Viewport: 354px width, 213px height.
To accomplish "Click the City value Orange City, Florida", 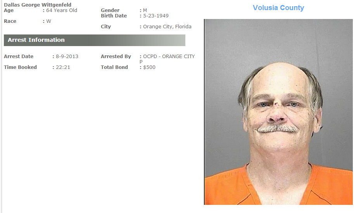I will 167,27.
